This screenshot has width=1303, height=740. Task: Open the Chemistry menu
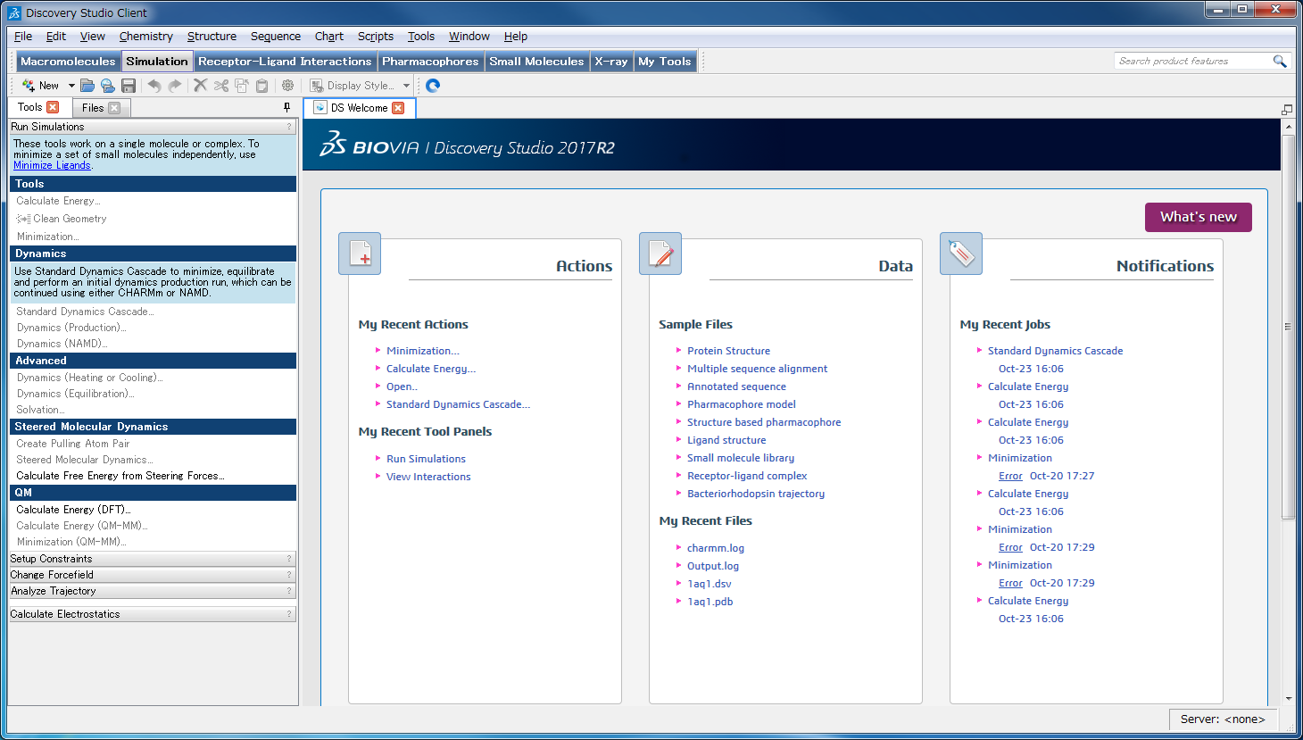coord(145,37)
